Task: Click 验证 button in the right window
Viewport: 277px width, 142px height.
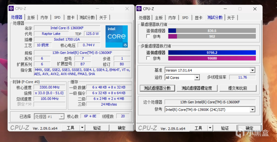Action: (225, 128)
